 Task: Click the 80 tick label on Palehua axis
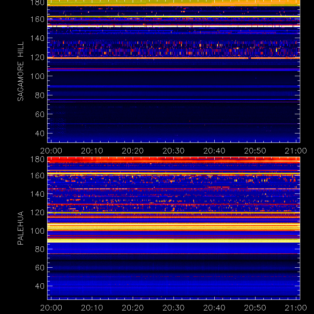click(40, 249)
